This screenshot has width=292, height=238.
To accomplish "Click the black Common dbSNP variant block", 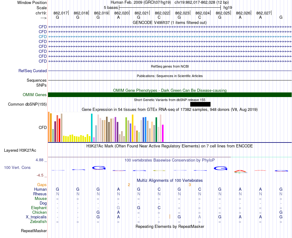I will 200,104.
